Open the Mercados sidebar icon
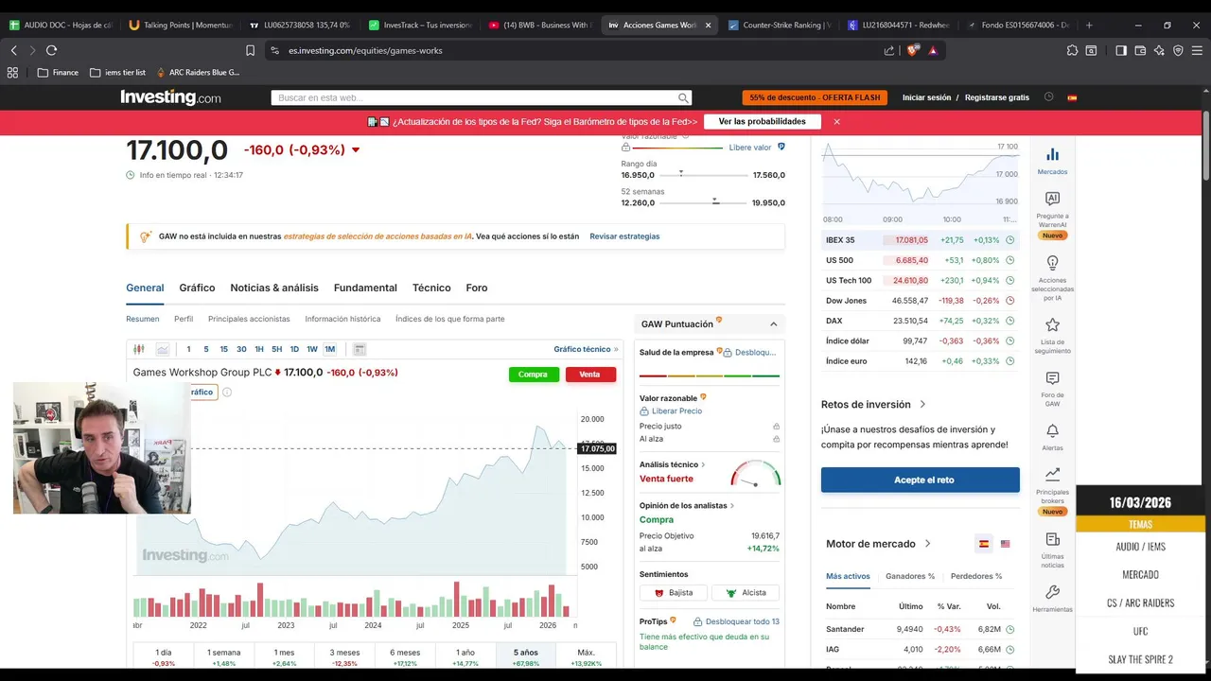This screenshot has height=681, width=1211. (1052, 161)
